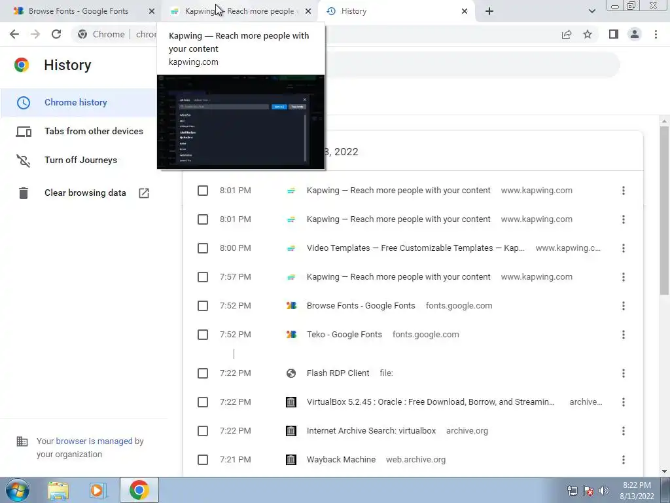Viewport: 670px width, 503px height.
Task: Tick the checkbox for Teko - Google Fonts
Action: pyautogui.click(x=203, y=335)
